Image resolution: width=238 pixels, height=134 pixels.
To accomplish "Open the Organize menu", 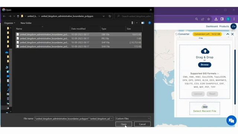I will (x=9, y=23).
